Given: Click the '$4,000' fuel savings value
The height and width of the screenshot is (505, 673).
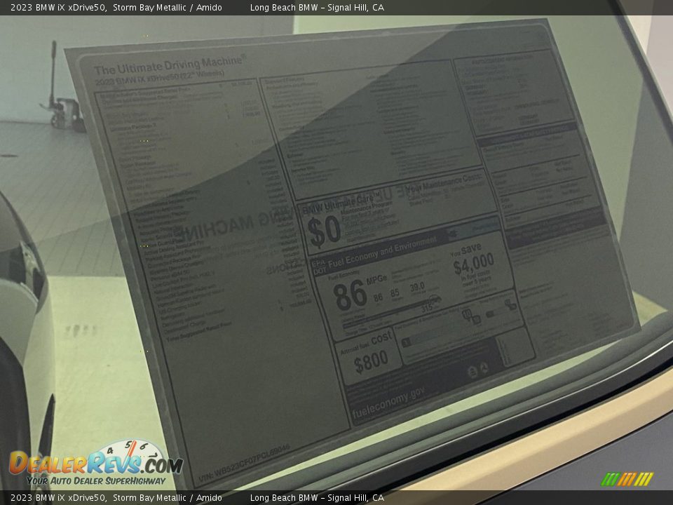Looking at the screenshot, I should (x=473, y=263).
